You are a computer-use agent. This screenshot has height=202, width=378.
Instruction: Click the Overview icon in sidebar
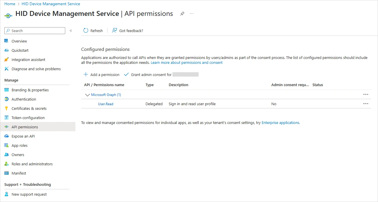click(6, 41)
